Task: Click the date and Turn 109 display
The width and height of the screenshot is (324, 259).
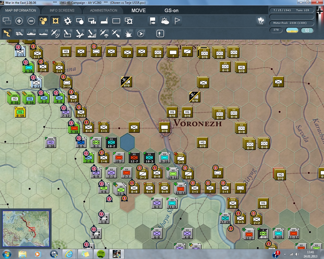Action: click(x=291, y=10)
